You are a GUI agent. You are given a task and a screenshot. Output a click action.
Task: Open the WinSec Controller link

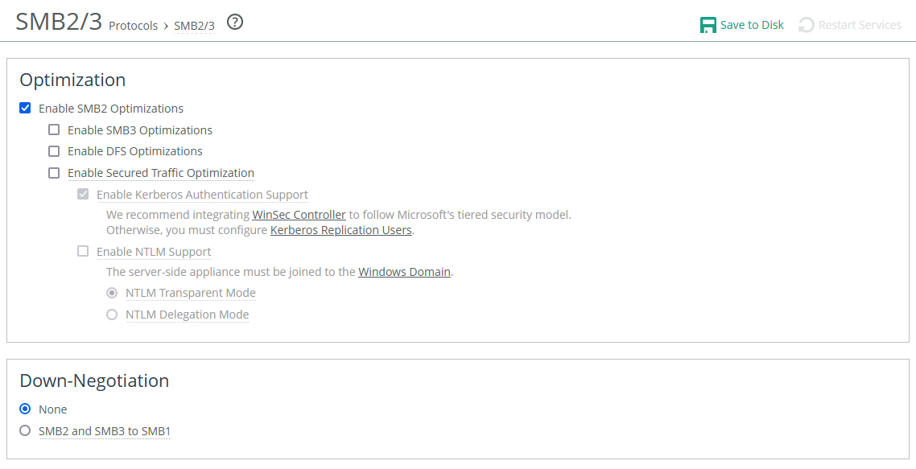[299, 215]
